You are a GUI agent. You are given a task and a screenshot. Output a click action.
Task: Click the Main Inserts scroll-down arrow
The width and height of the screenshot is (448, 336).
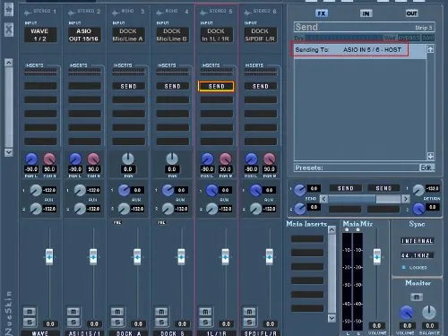332,318
